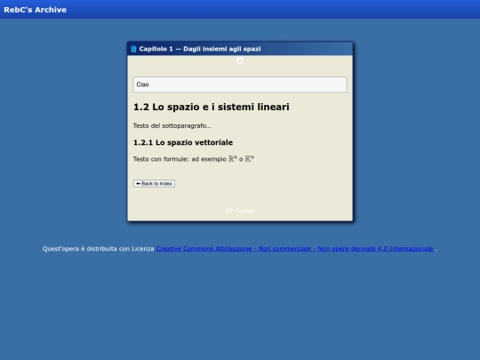This screenshot has height=360, width=480.
Task: Click the faint XP Footer text
Action: point(240,211)
